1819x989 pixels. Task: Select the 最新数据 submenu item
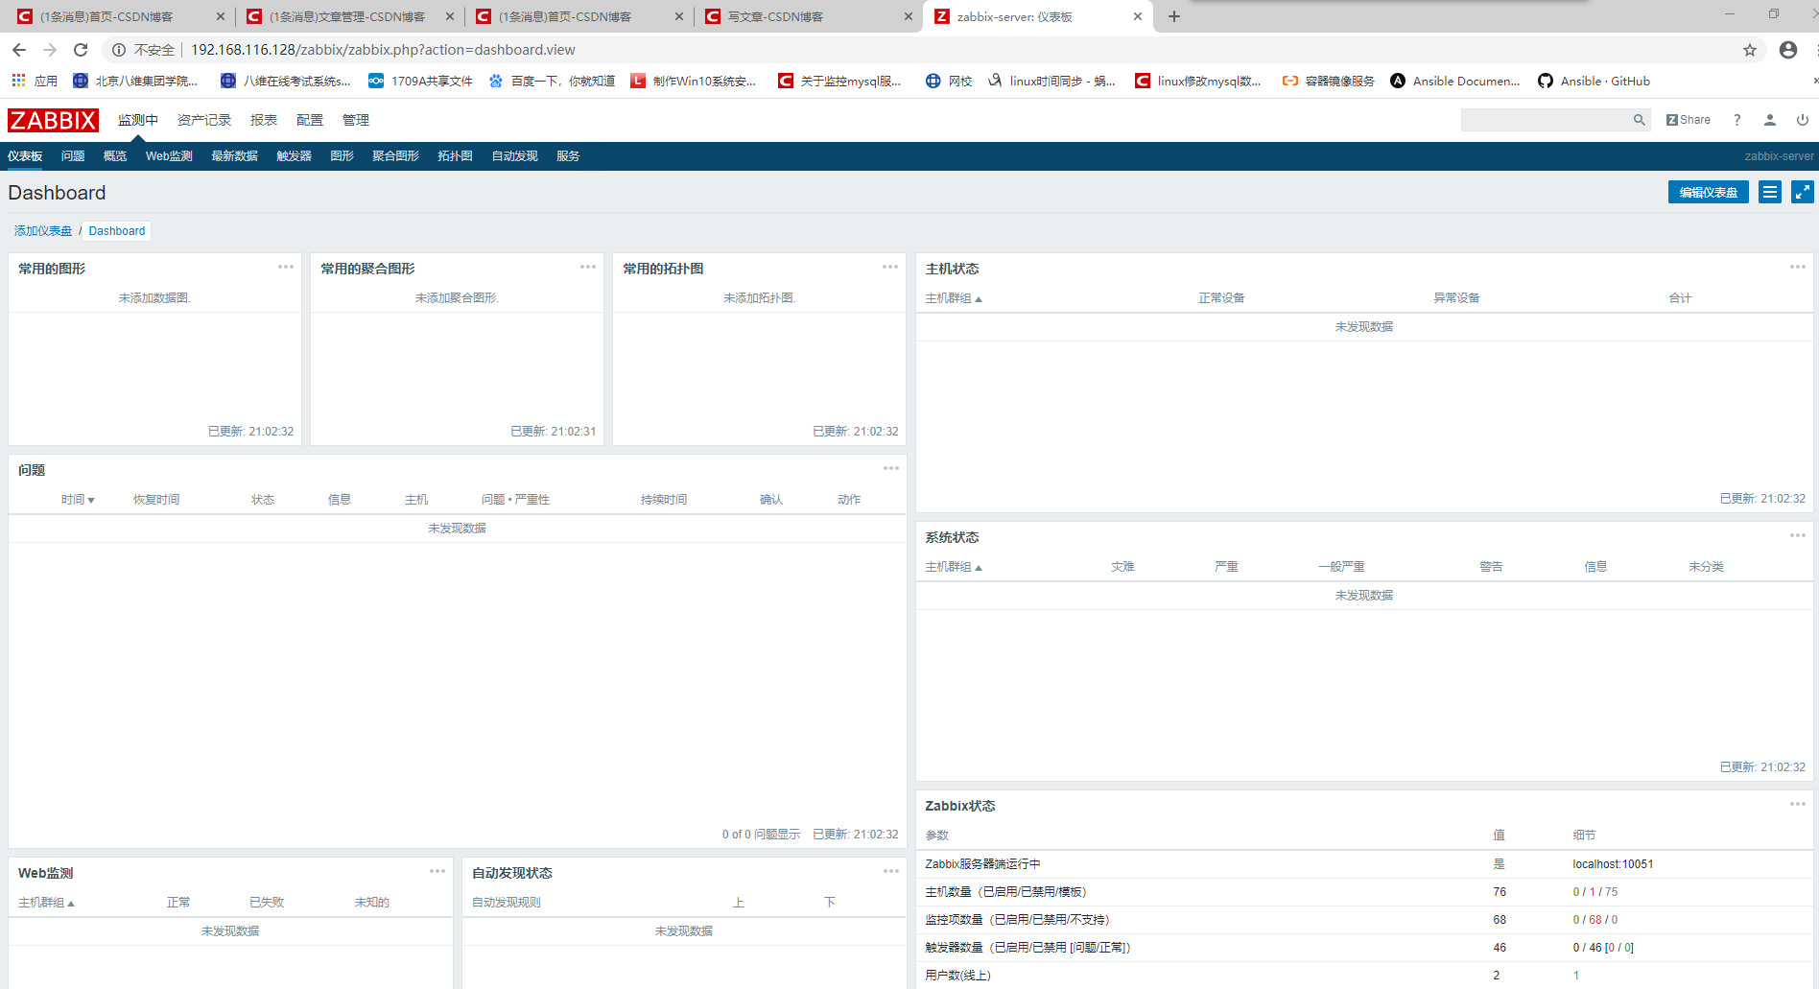point(234,156)
